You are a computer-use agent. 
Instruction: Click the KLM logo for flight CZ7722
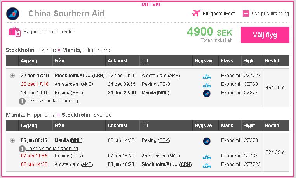point(206,76)
